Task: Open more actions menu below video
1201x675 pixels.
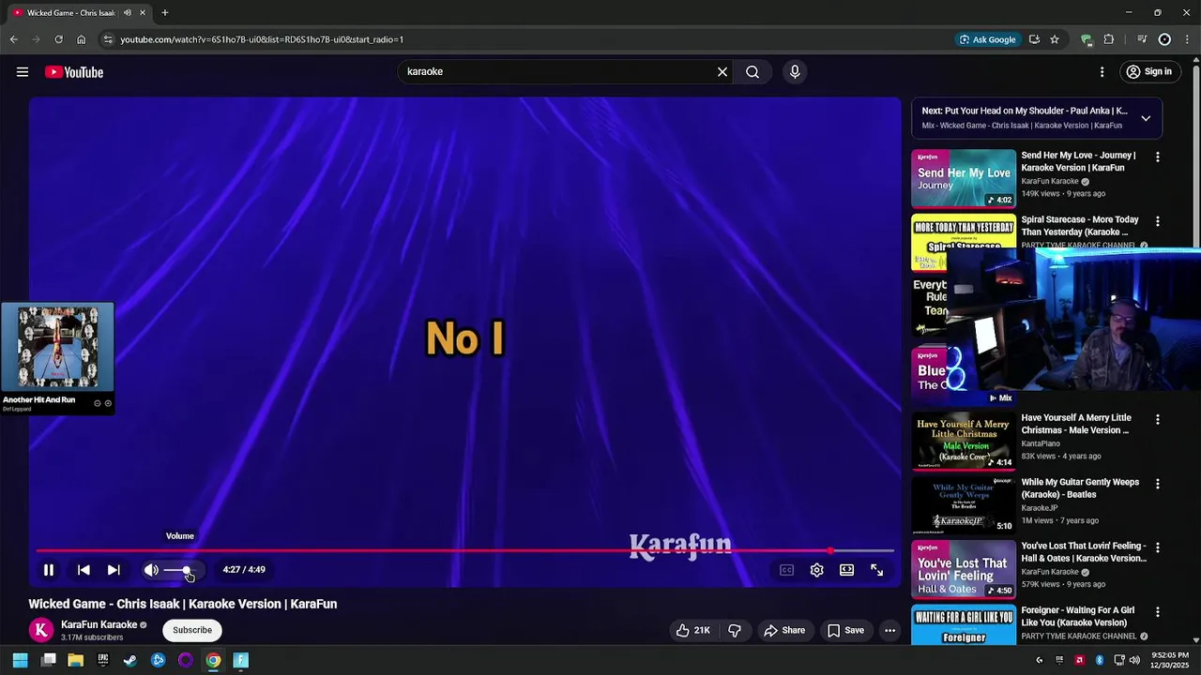Action: pos(890,630)
